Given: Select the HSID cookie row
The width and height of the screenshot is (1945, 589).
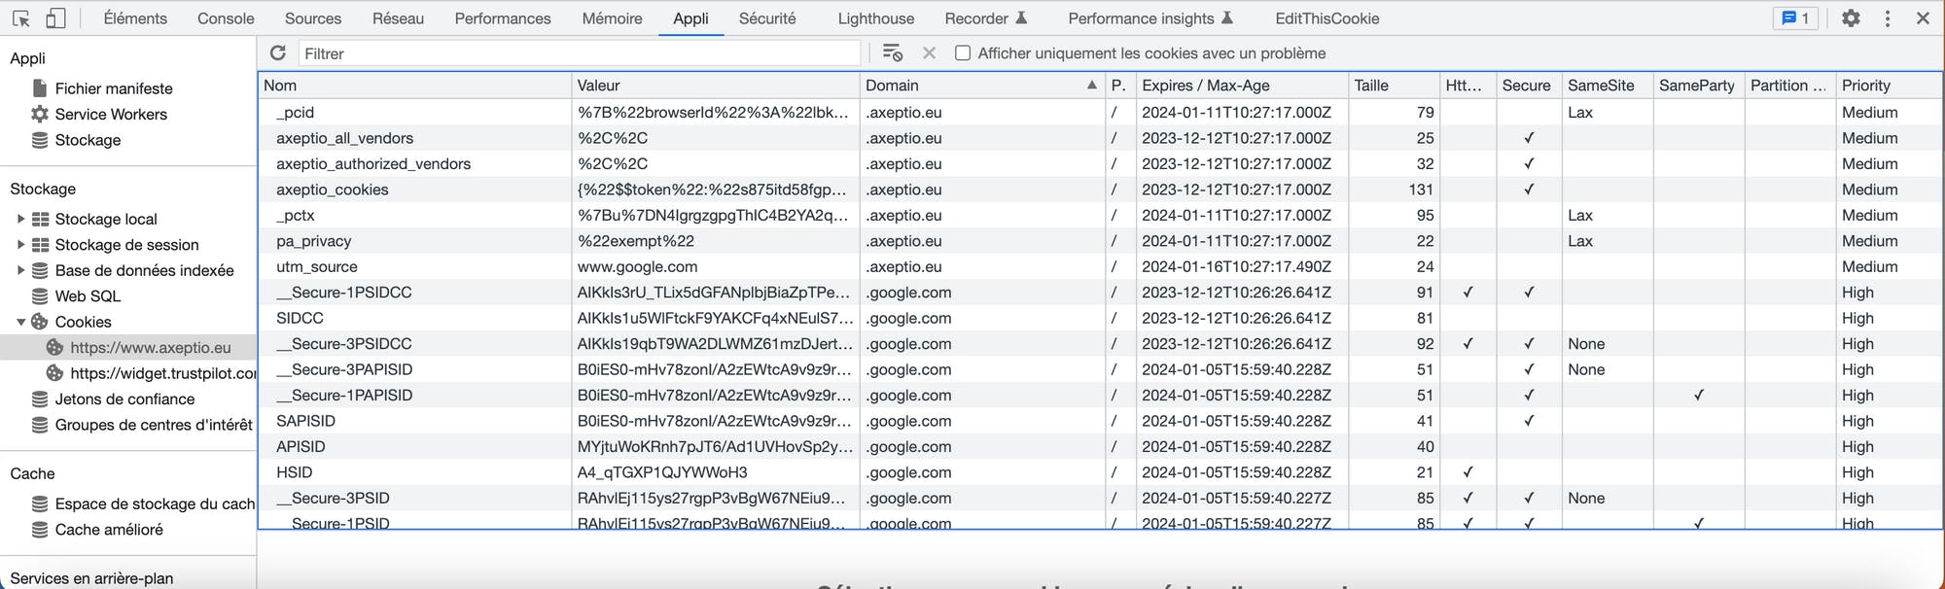Looking at the screenshot, I should click(1100, 472).
